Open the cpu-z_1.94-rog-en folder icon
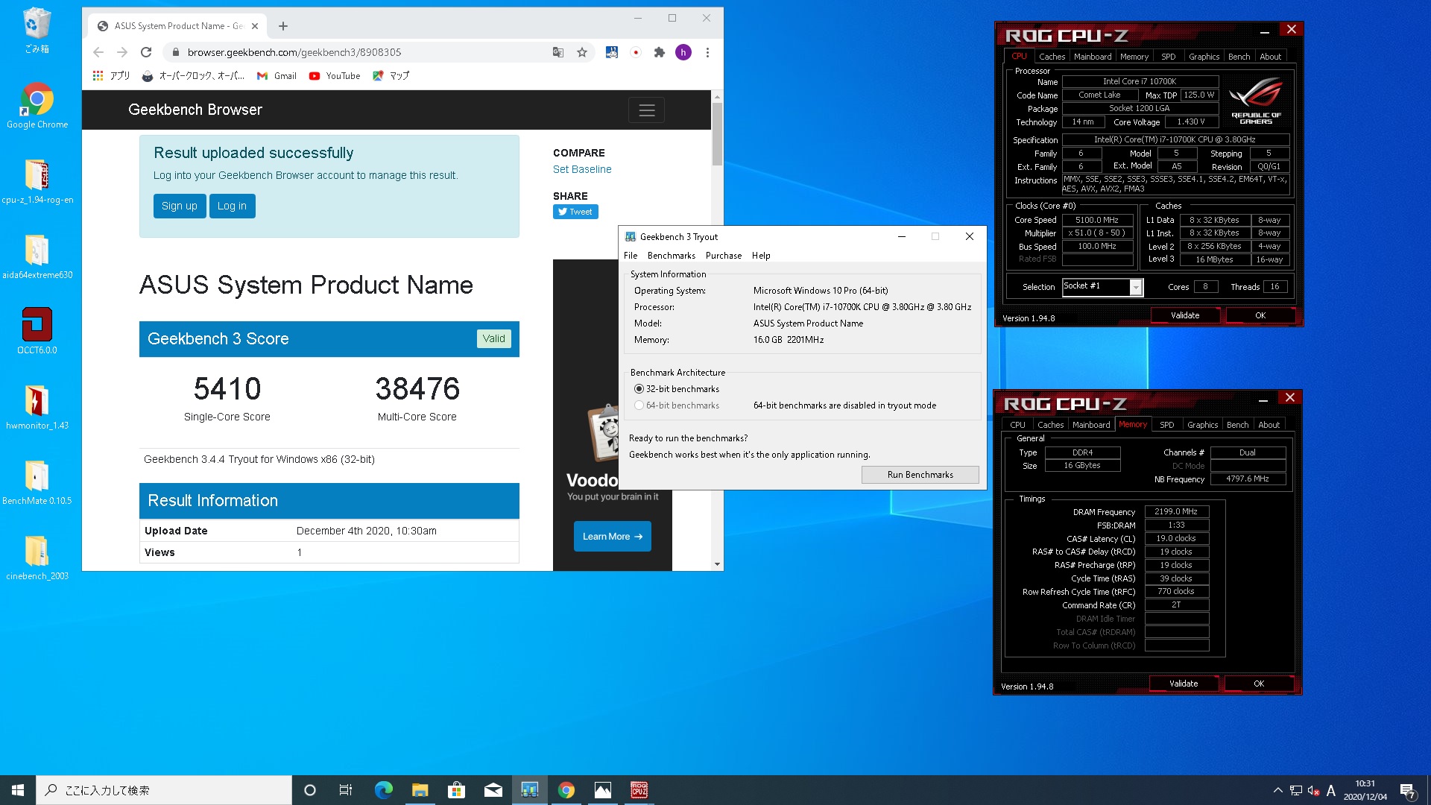 click(x=37, y=181)
